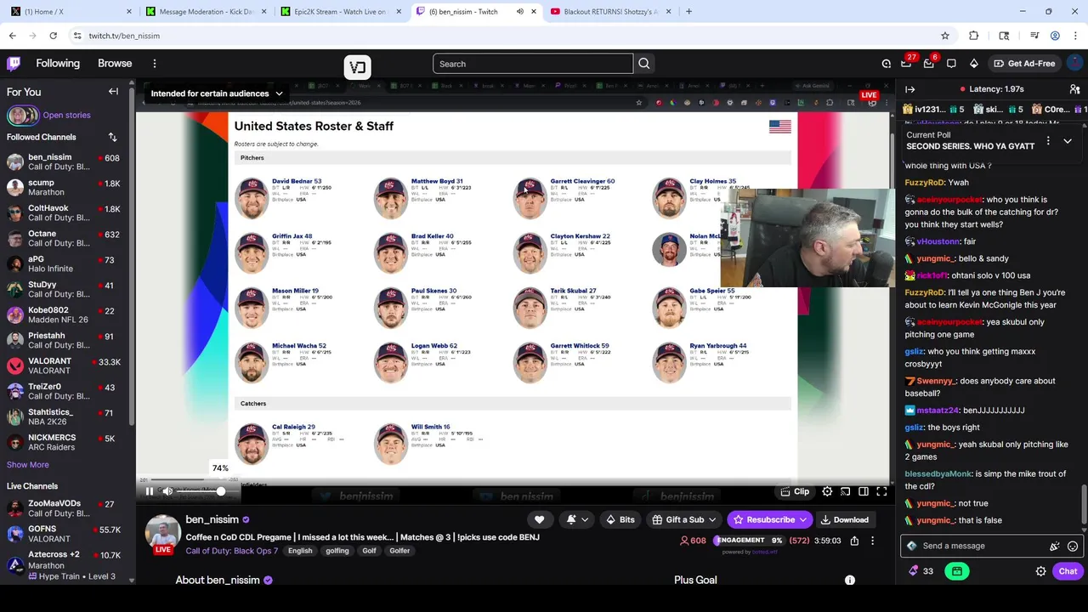Sort followed channels with arrows icon

pos(112,137)
